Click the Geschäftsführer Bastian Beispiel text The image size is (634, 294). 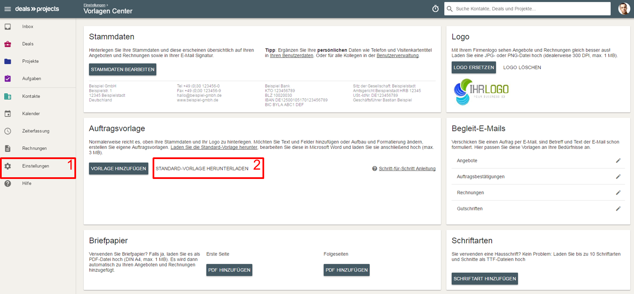(382, 100)
